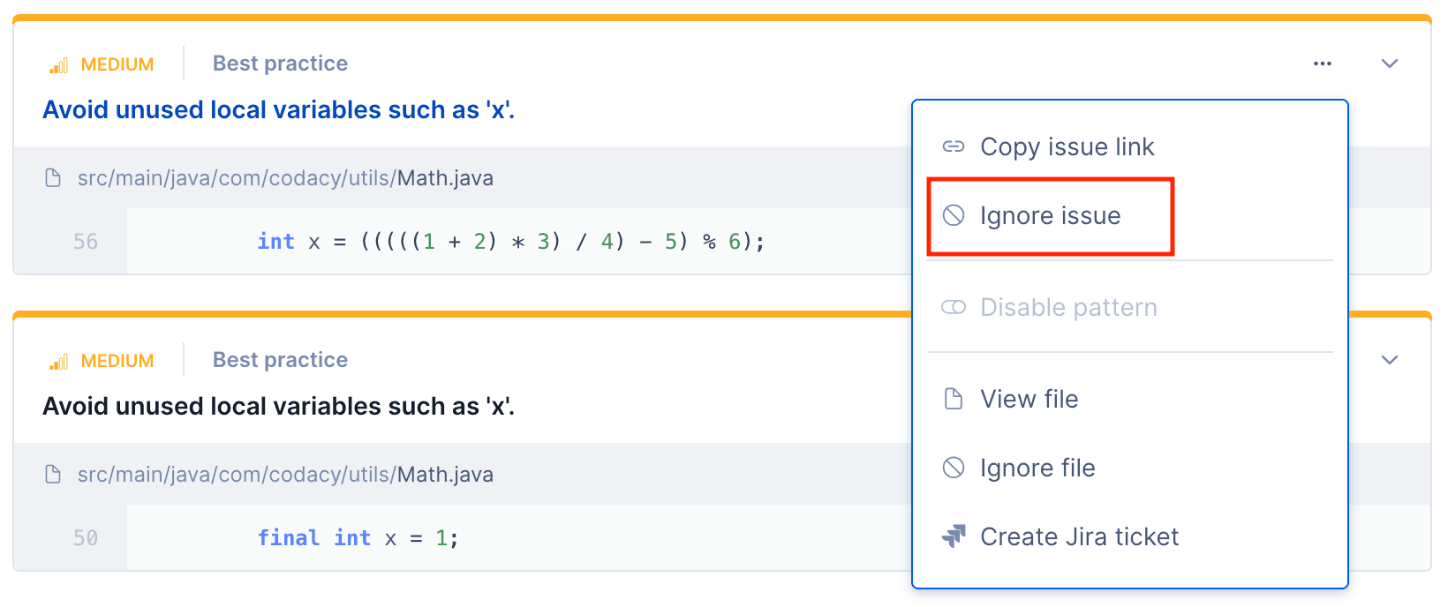Click the crossed-circle icon next to Ignore issue
This screenshot has width=1448, height=607.
954,215
